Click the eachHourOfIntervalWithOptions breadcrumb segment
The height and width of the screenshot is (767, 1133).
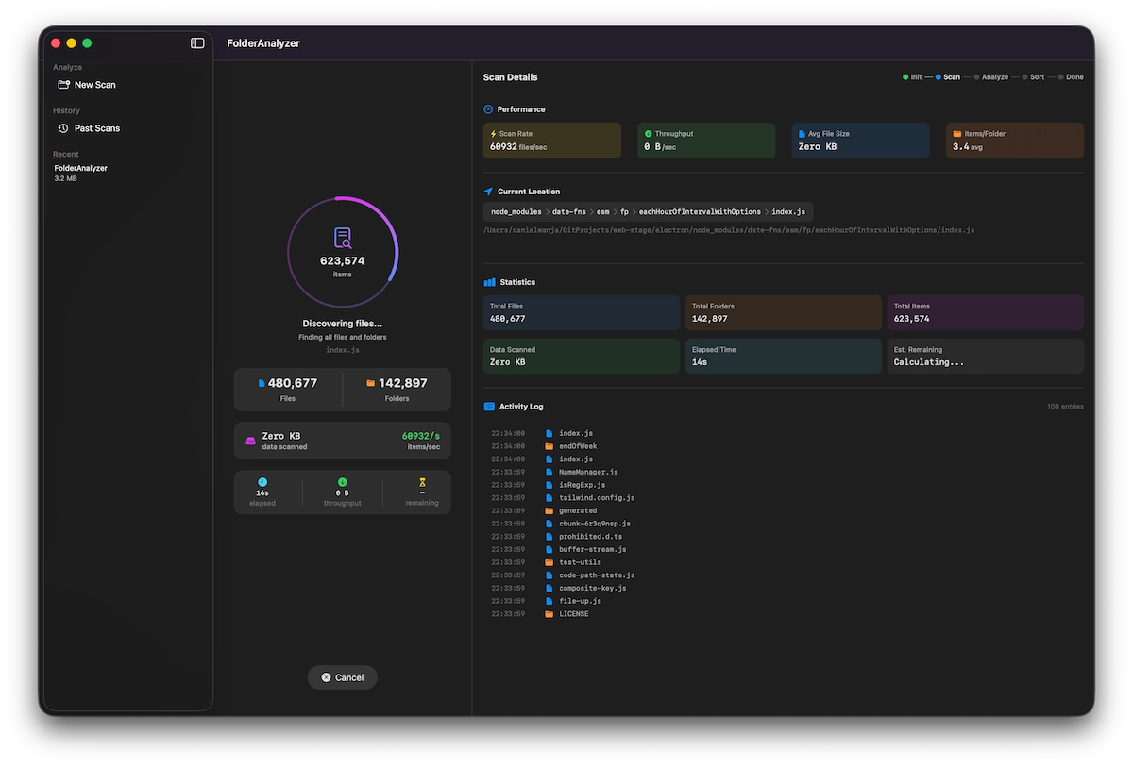[700, 212]
